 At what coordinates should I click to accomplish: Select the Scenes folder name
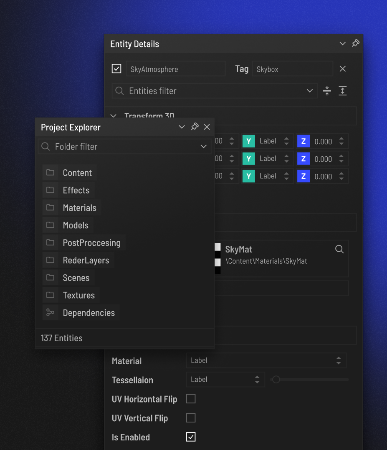[x=76, y=278]
